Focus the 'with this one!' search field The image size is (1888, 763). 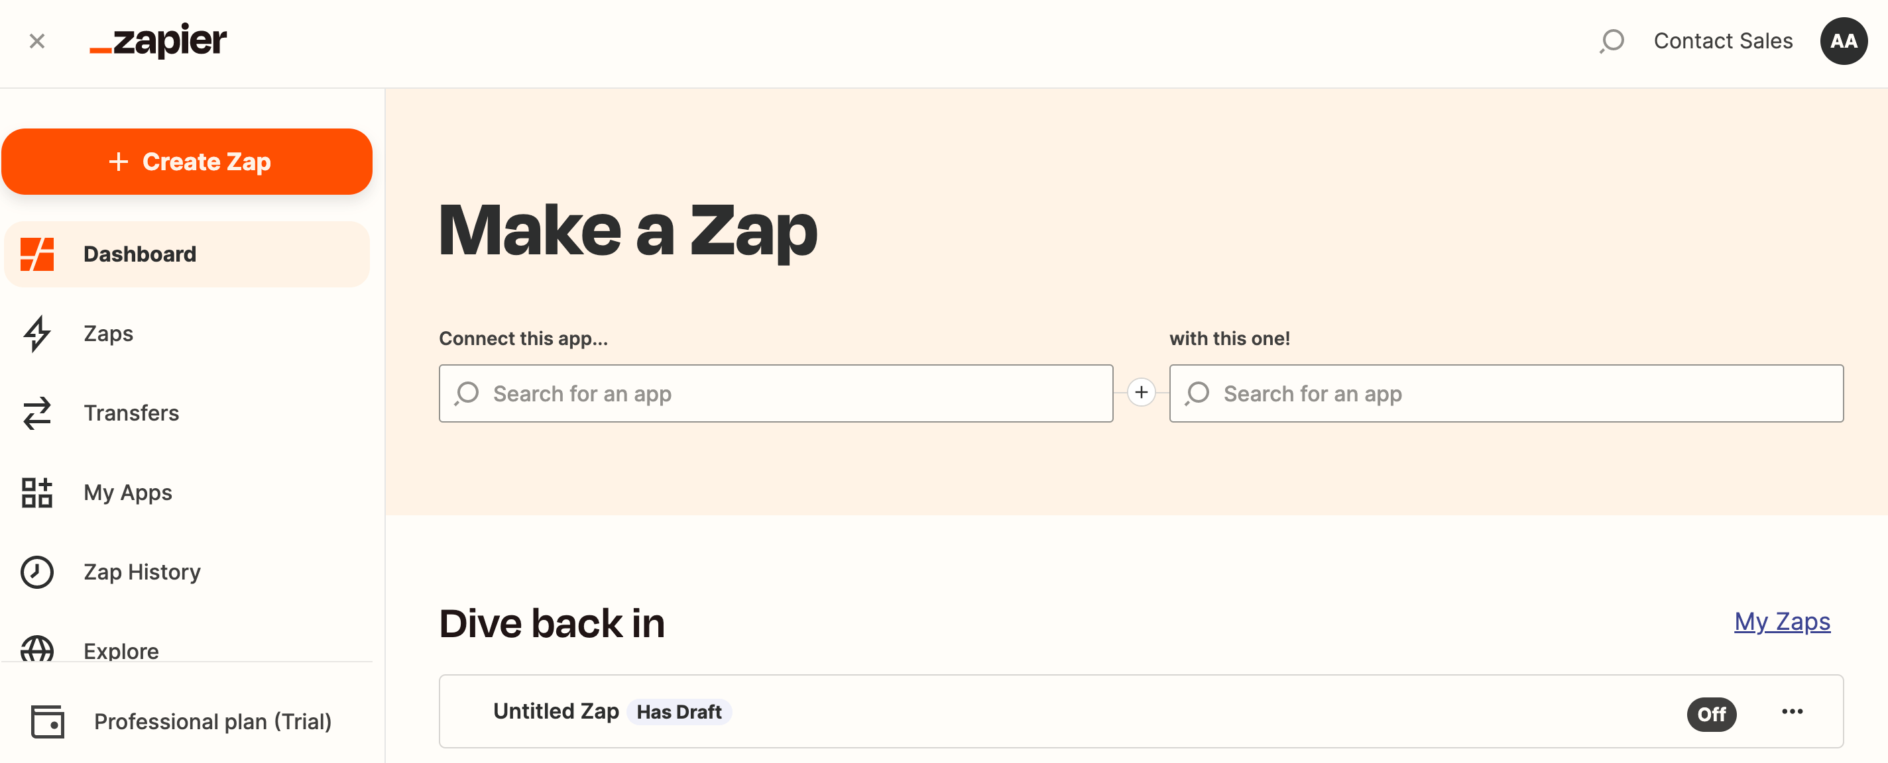1505,393
